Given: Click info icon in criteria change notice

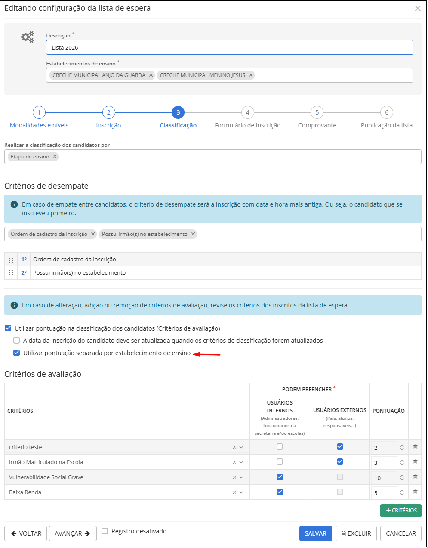Looking at the screenshot, I should 14,305.
